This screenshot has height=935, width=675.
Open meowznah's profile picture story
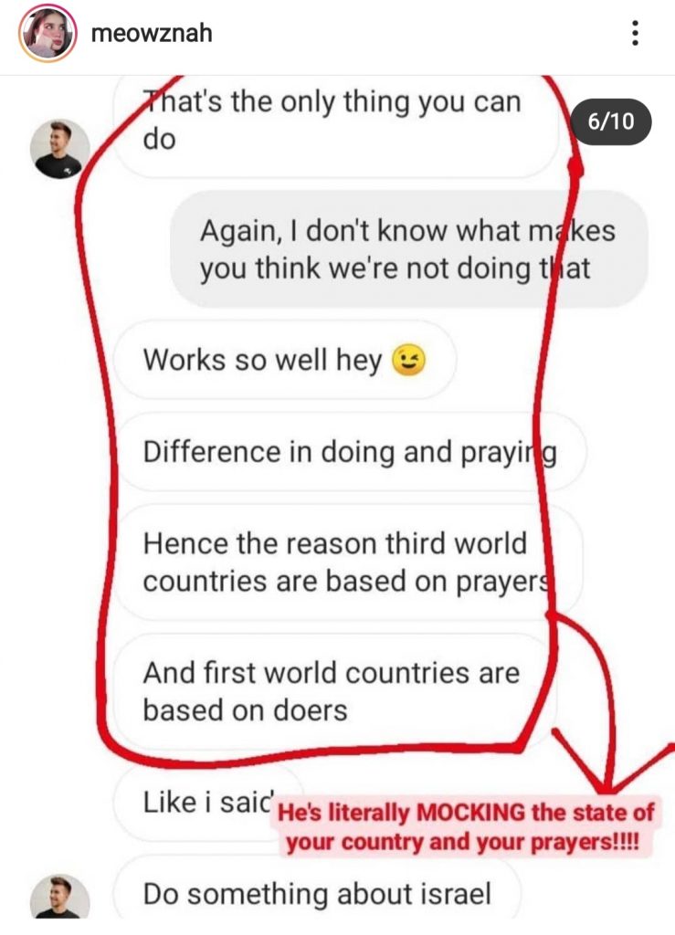tap(47, 33)
